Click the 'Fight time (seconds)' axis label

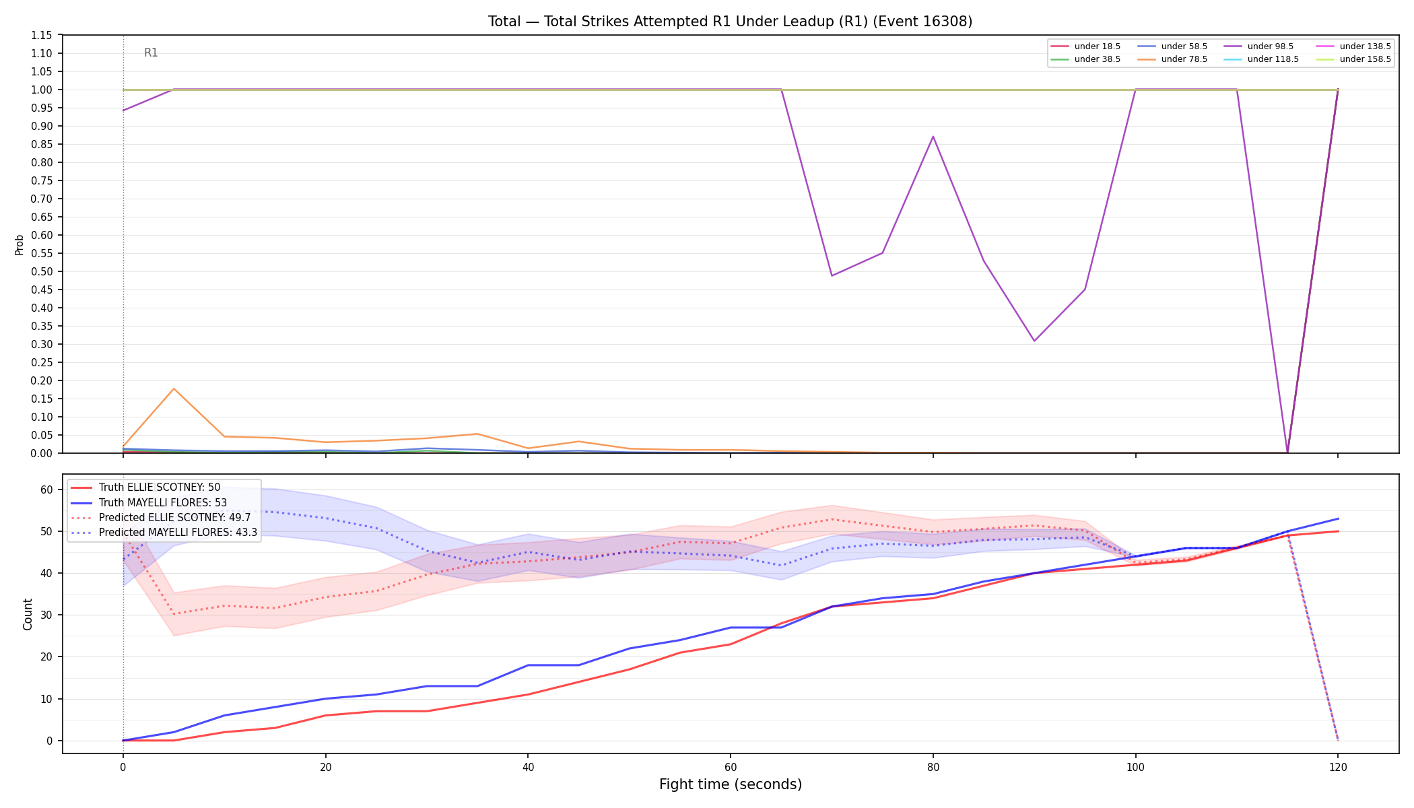tap(731, 784)
